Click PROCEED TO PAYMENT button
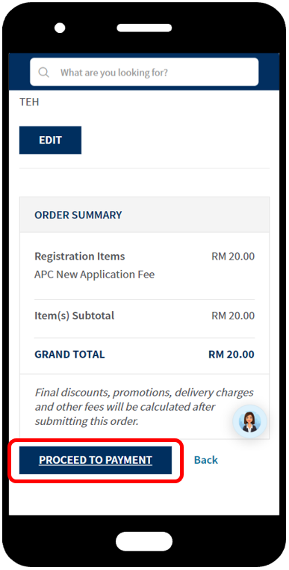 (96, 460)
